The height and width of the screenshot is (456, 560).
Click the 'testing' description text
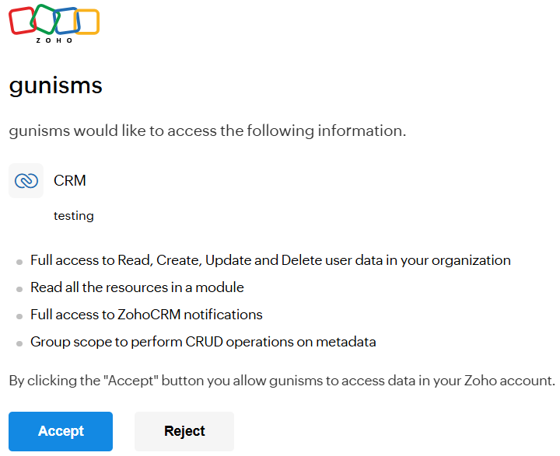(x=74, y=216)
